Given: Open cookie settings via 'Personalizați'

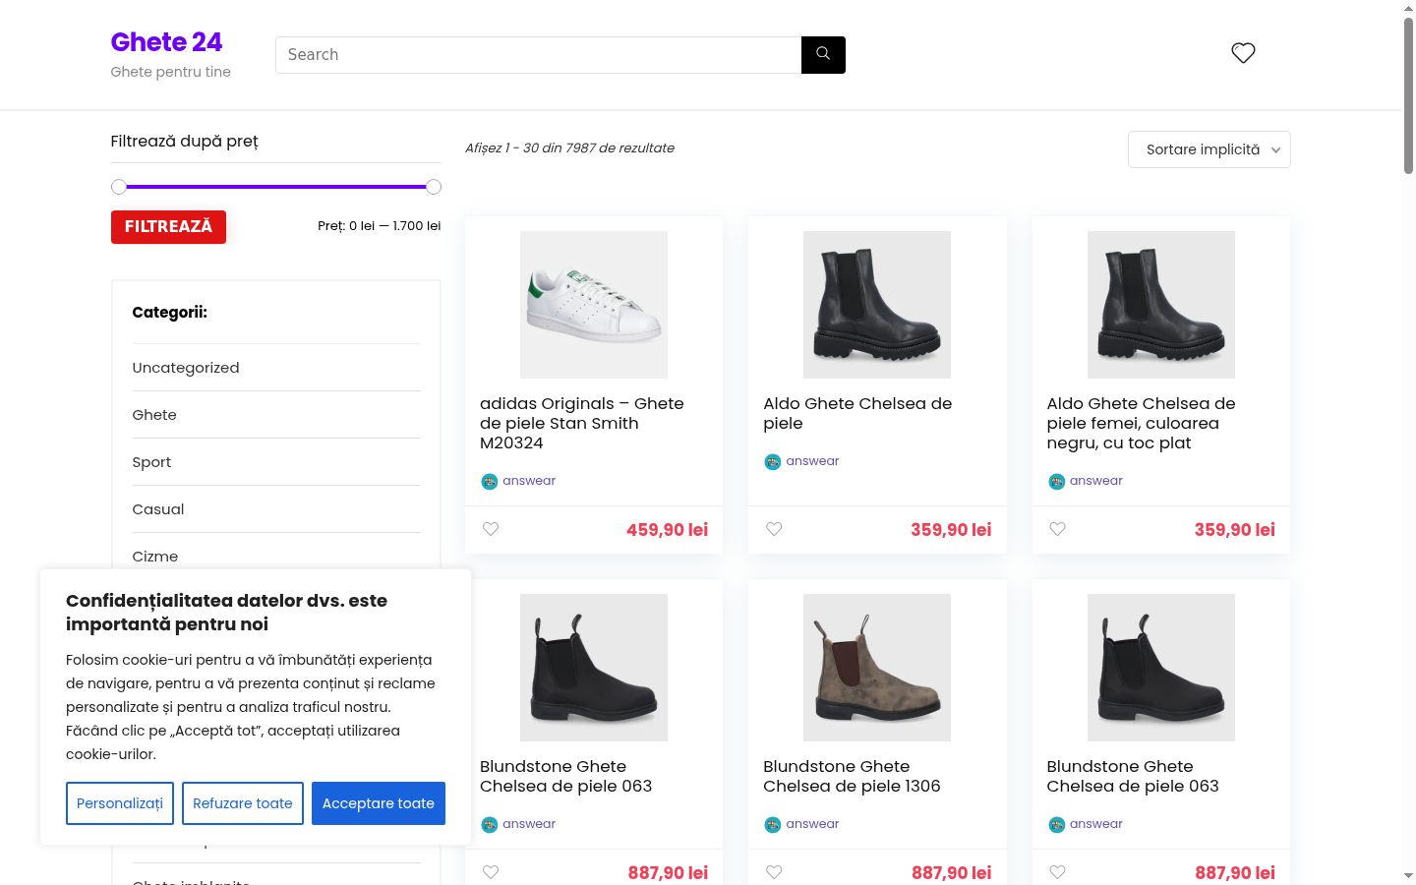Looking at the screenshot, I should tap(120, 803).
